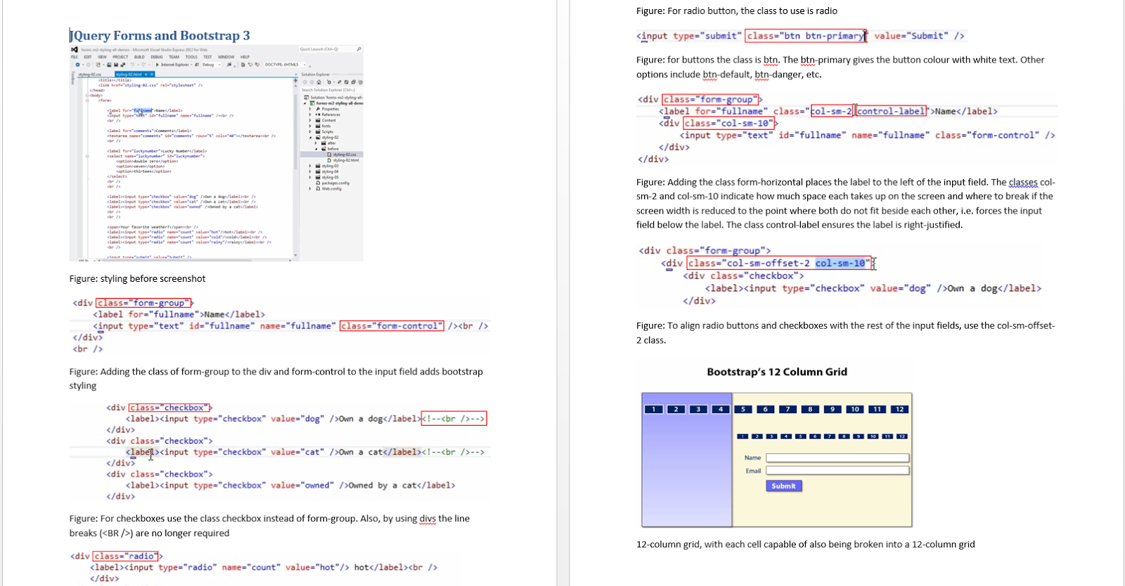The height and width of the screenshot is (586, 1125).
Task: Click caption starting "Figure: Adding the class of form-group"
Action: (x=276, y=379)
